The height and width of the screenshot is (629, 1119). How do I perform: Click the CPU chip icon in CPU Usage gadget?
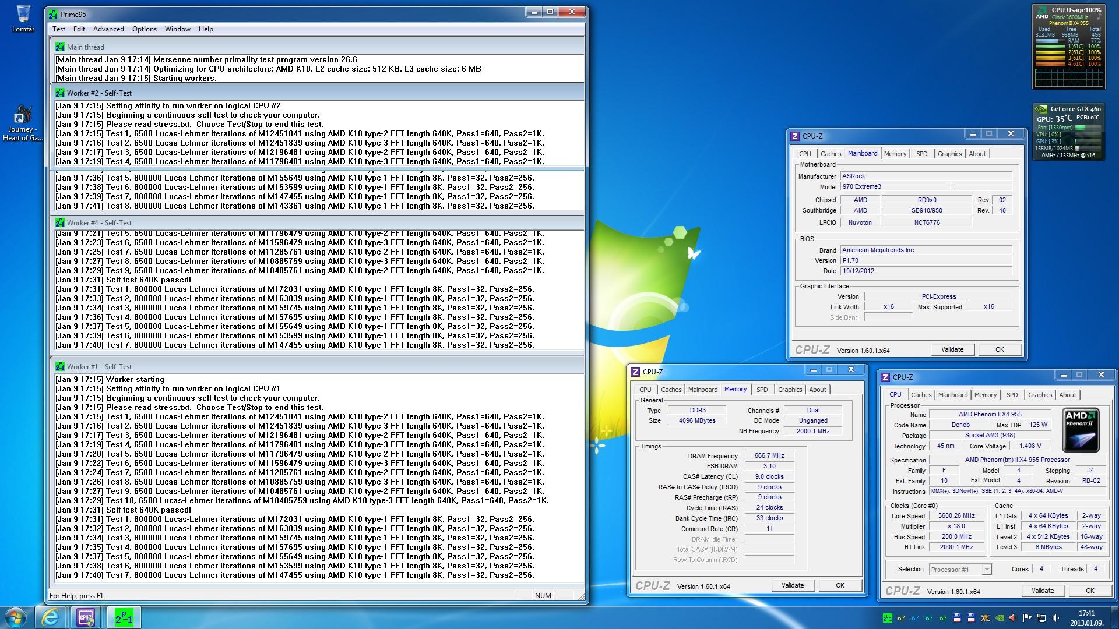1042,12
